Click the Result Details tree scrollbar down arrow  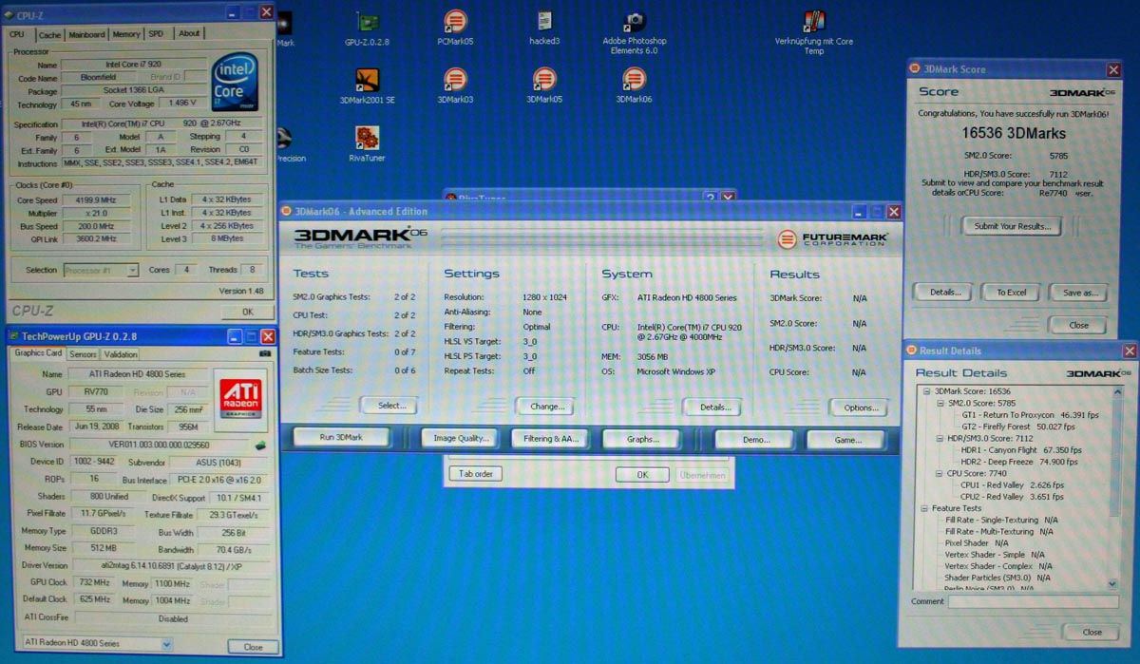[1114, 585]
